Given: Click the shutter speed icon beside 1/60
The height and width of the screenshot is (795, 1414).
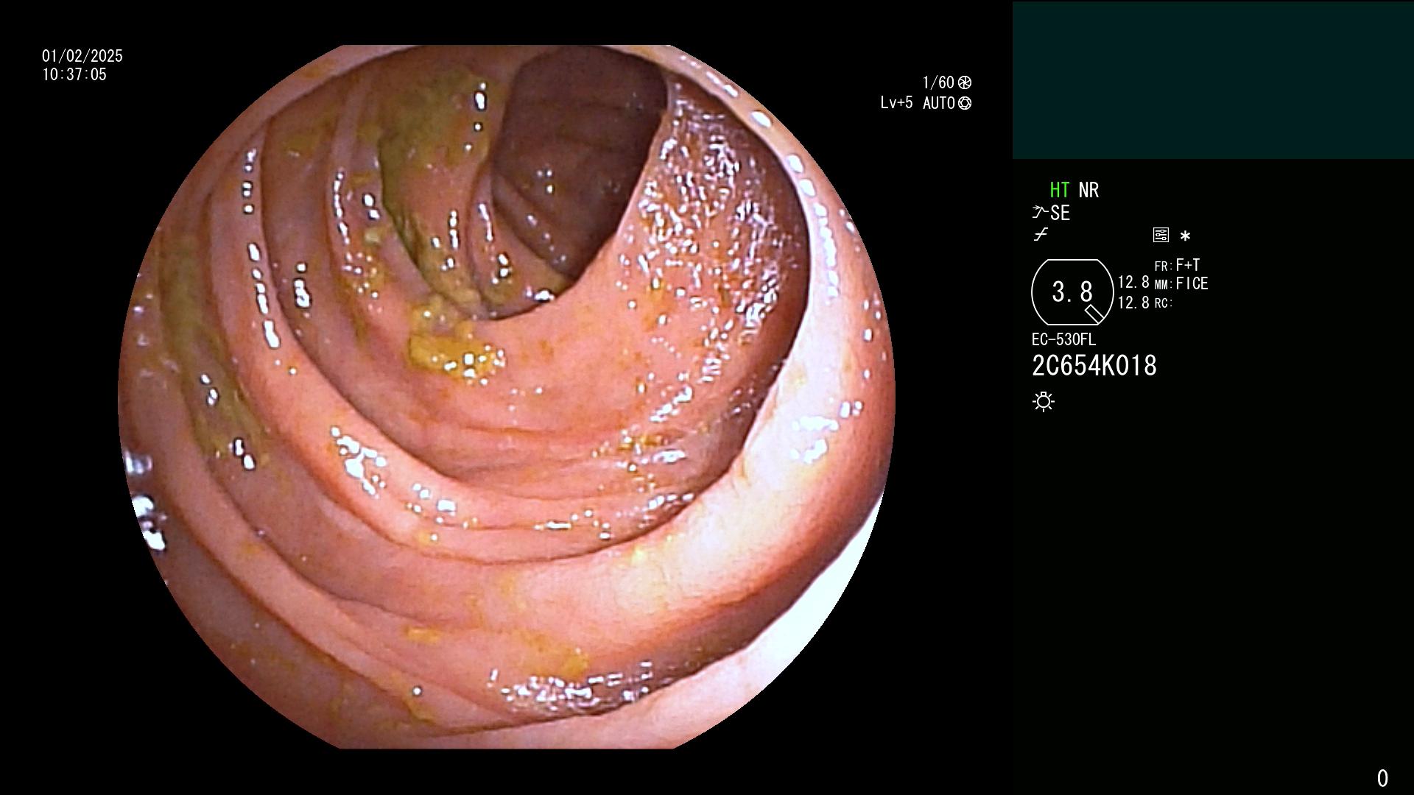Looking at the screenshot, I should point(964,82).
